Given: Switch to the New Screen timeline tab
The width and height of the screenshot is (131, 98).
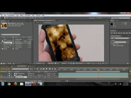Looking at the screenshot, I should pos(32,66).
